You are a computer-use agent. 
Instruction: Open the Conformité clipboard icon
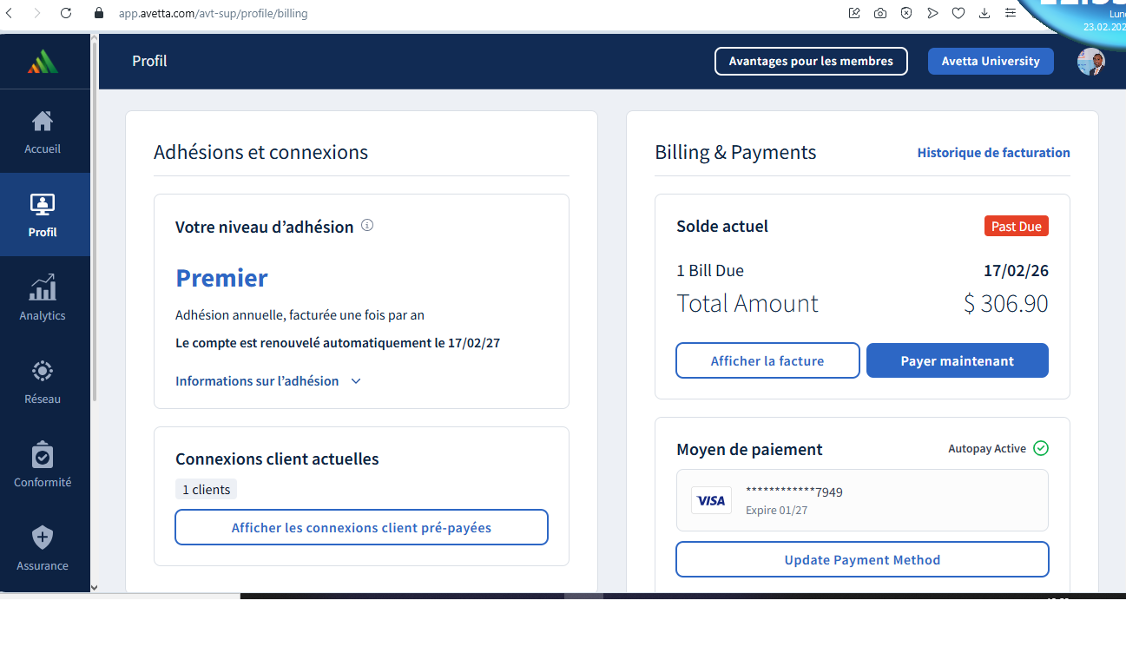[x=43, y=455]
